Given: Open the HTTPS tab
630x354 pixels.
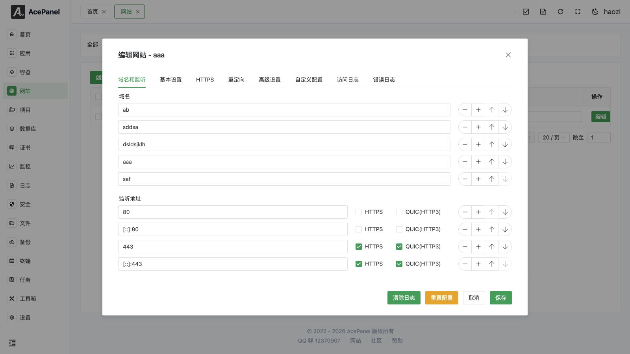Looking at the screenshot, I should (x=205, y=79).
